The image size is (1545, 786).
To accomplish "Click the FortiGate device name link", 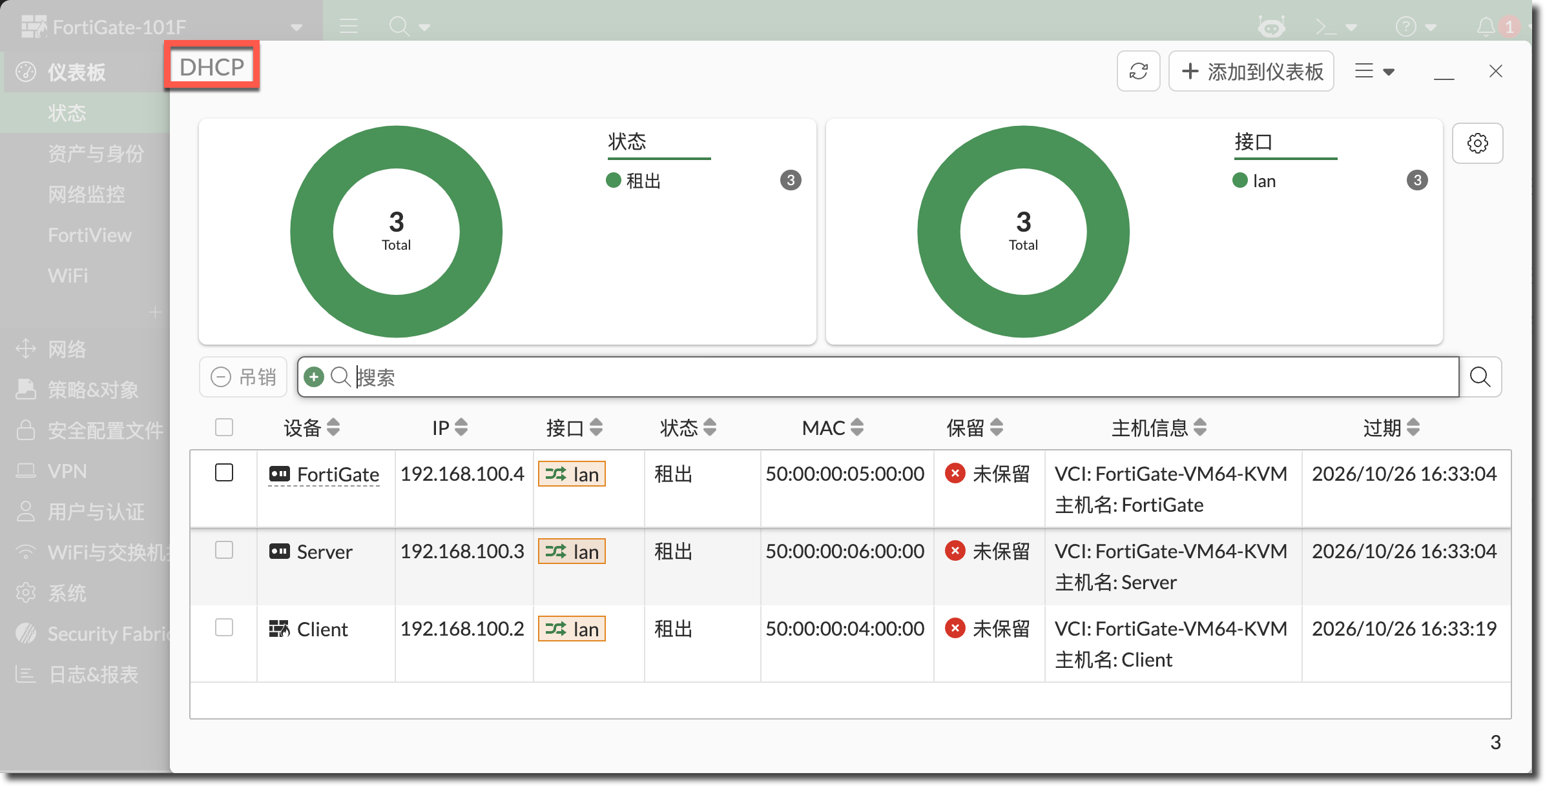I will pos(338,474).
